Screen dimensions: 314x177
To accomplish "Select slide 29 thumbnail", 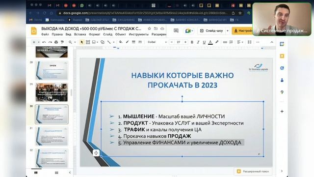I will [x=52, y=92].
